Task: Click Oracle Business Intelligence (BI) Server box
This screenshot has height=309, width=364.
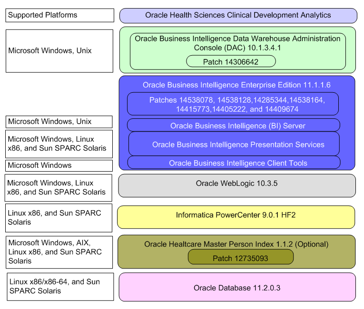Action: pyautogui.click(x=234, y=126)
